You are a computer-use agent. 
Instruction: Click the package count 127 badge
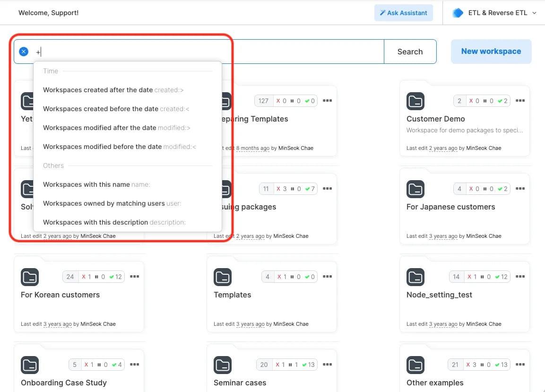pyautogui.click(x=263, y=101)
